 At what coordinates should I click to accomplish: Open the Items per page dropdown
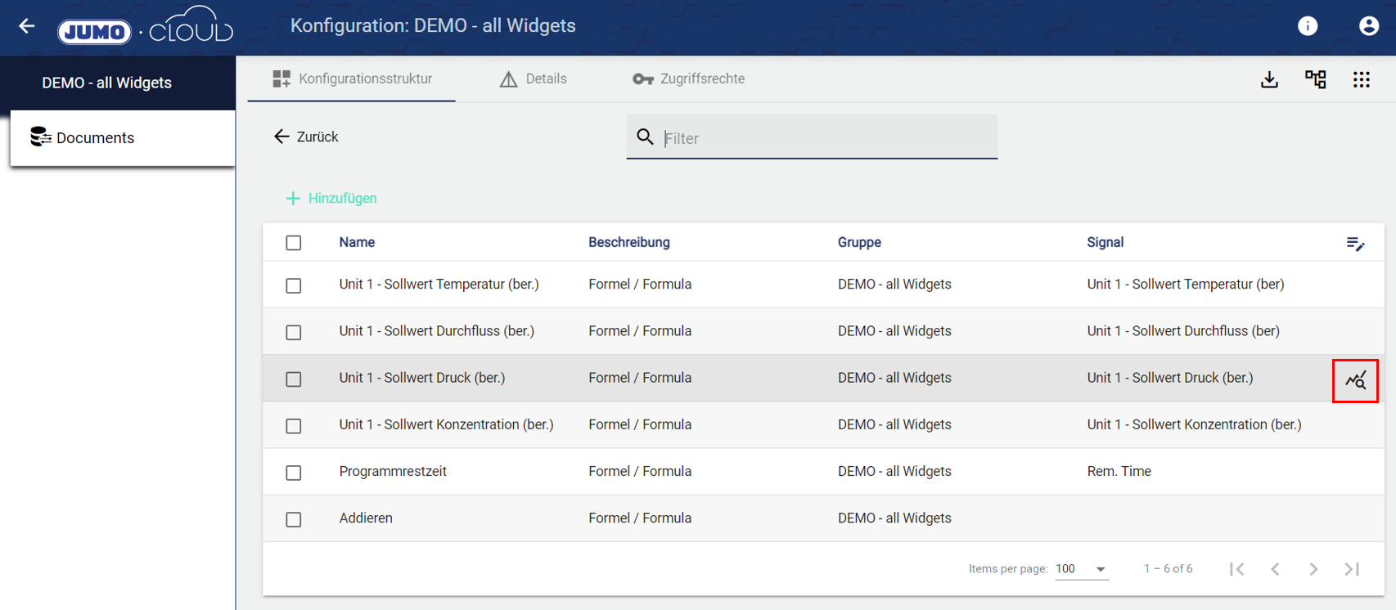pos(1081,569)
